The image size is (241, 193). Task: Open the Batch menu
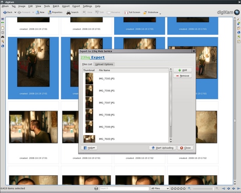(x=56, y=6)
